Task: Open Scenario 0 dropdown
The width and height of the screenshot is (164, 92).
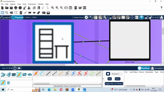Action: pyautogui.click(x=117, y=74)
